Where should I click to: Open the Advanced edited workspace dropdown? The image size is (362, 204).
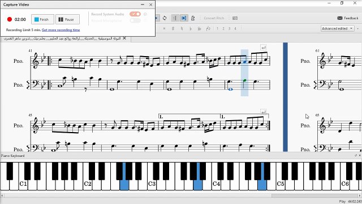point(337,28)
